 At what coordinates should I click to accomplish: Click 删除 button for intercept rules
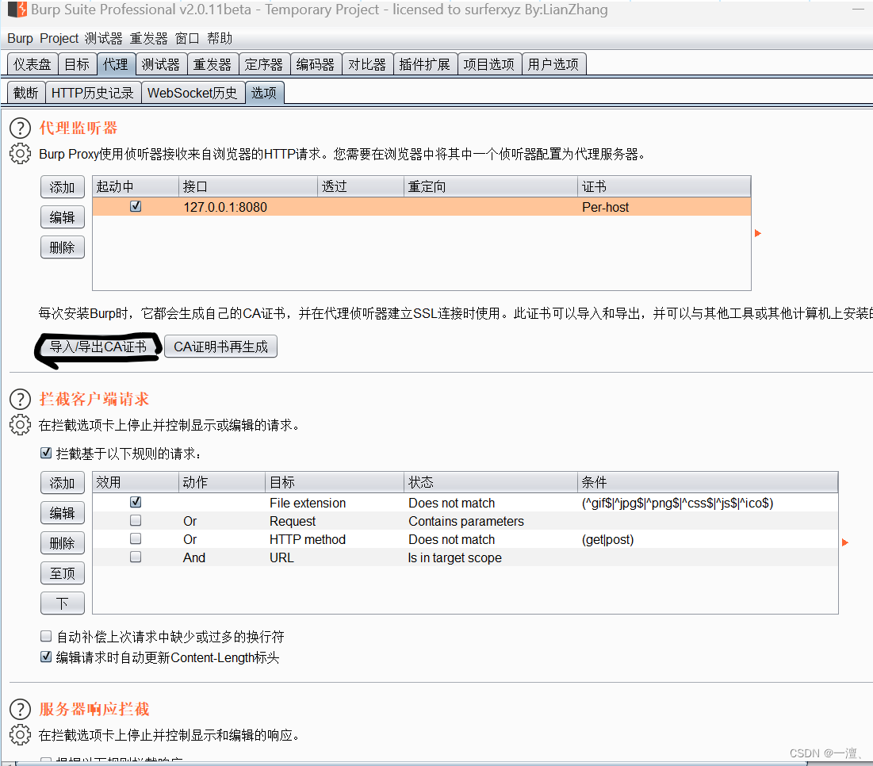63,542
